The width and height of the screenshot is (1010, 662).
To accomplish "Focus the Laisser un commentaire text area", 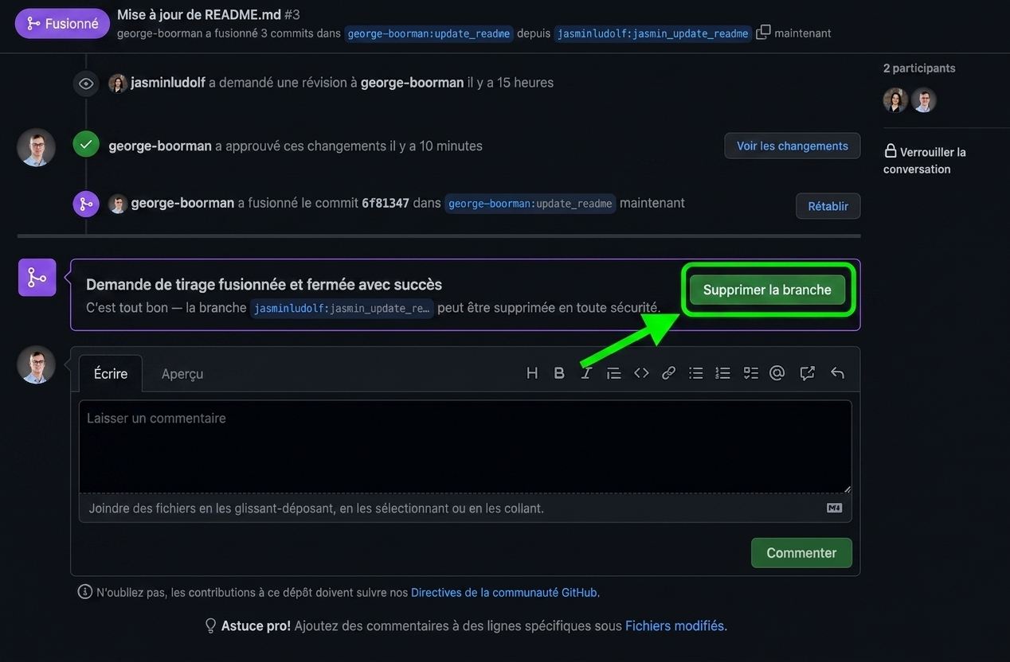I will pyautogui.click(x=465, y=446).
